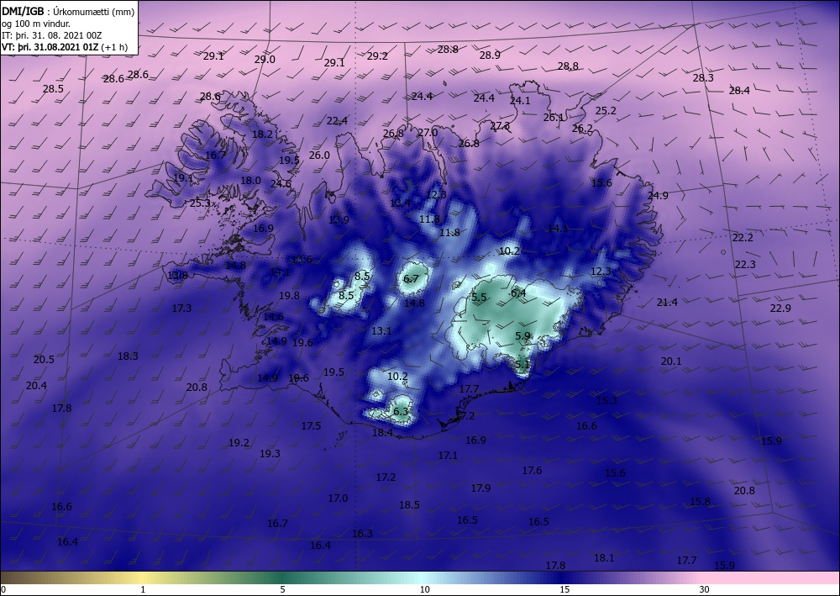
Task: Click the value 25.3 on the map
Action: coord(201,203)
